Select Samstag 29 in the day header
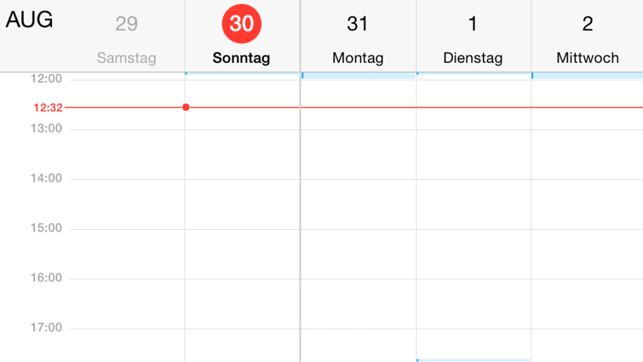 [126, 39]
